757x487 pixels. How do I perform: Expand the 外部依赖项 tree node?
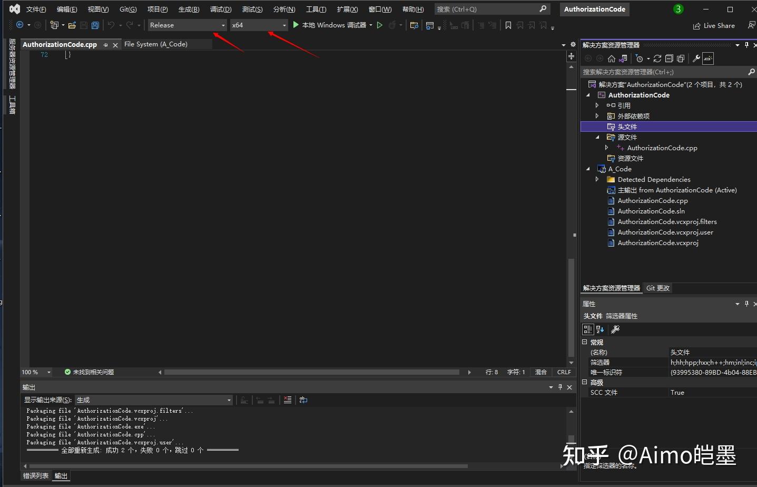pyautogui.click(x=597, y=115)
